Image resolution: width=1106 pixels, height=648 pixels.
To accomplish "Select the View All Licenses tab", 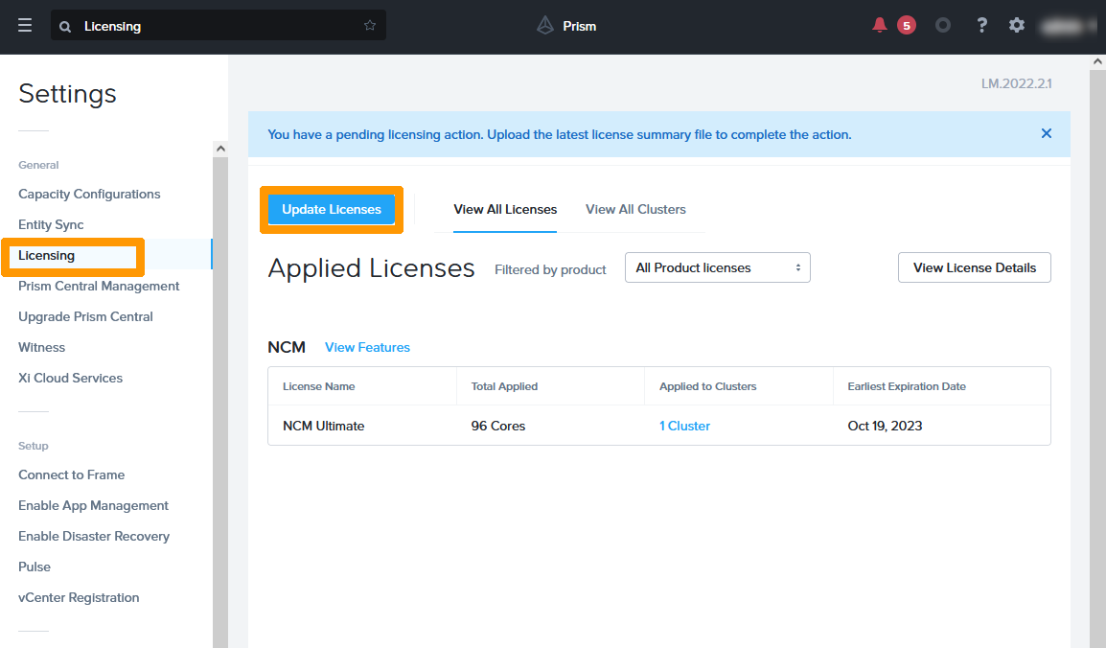I will click(505, 209).
